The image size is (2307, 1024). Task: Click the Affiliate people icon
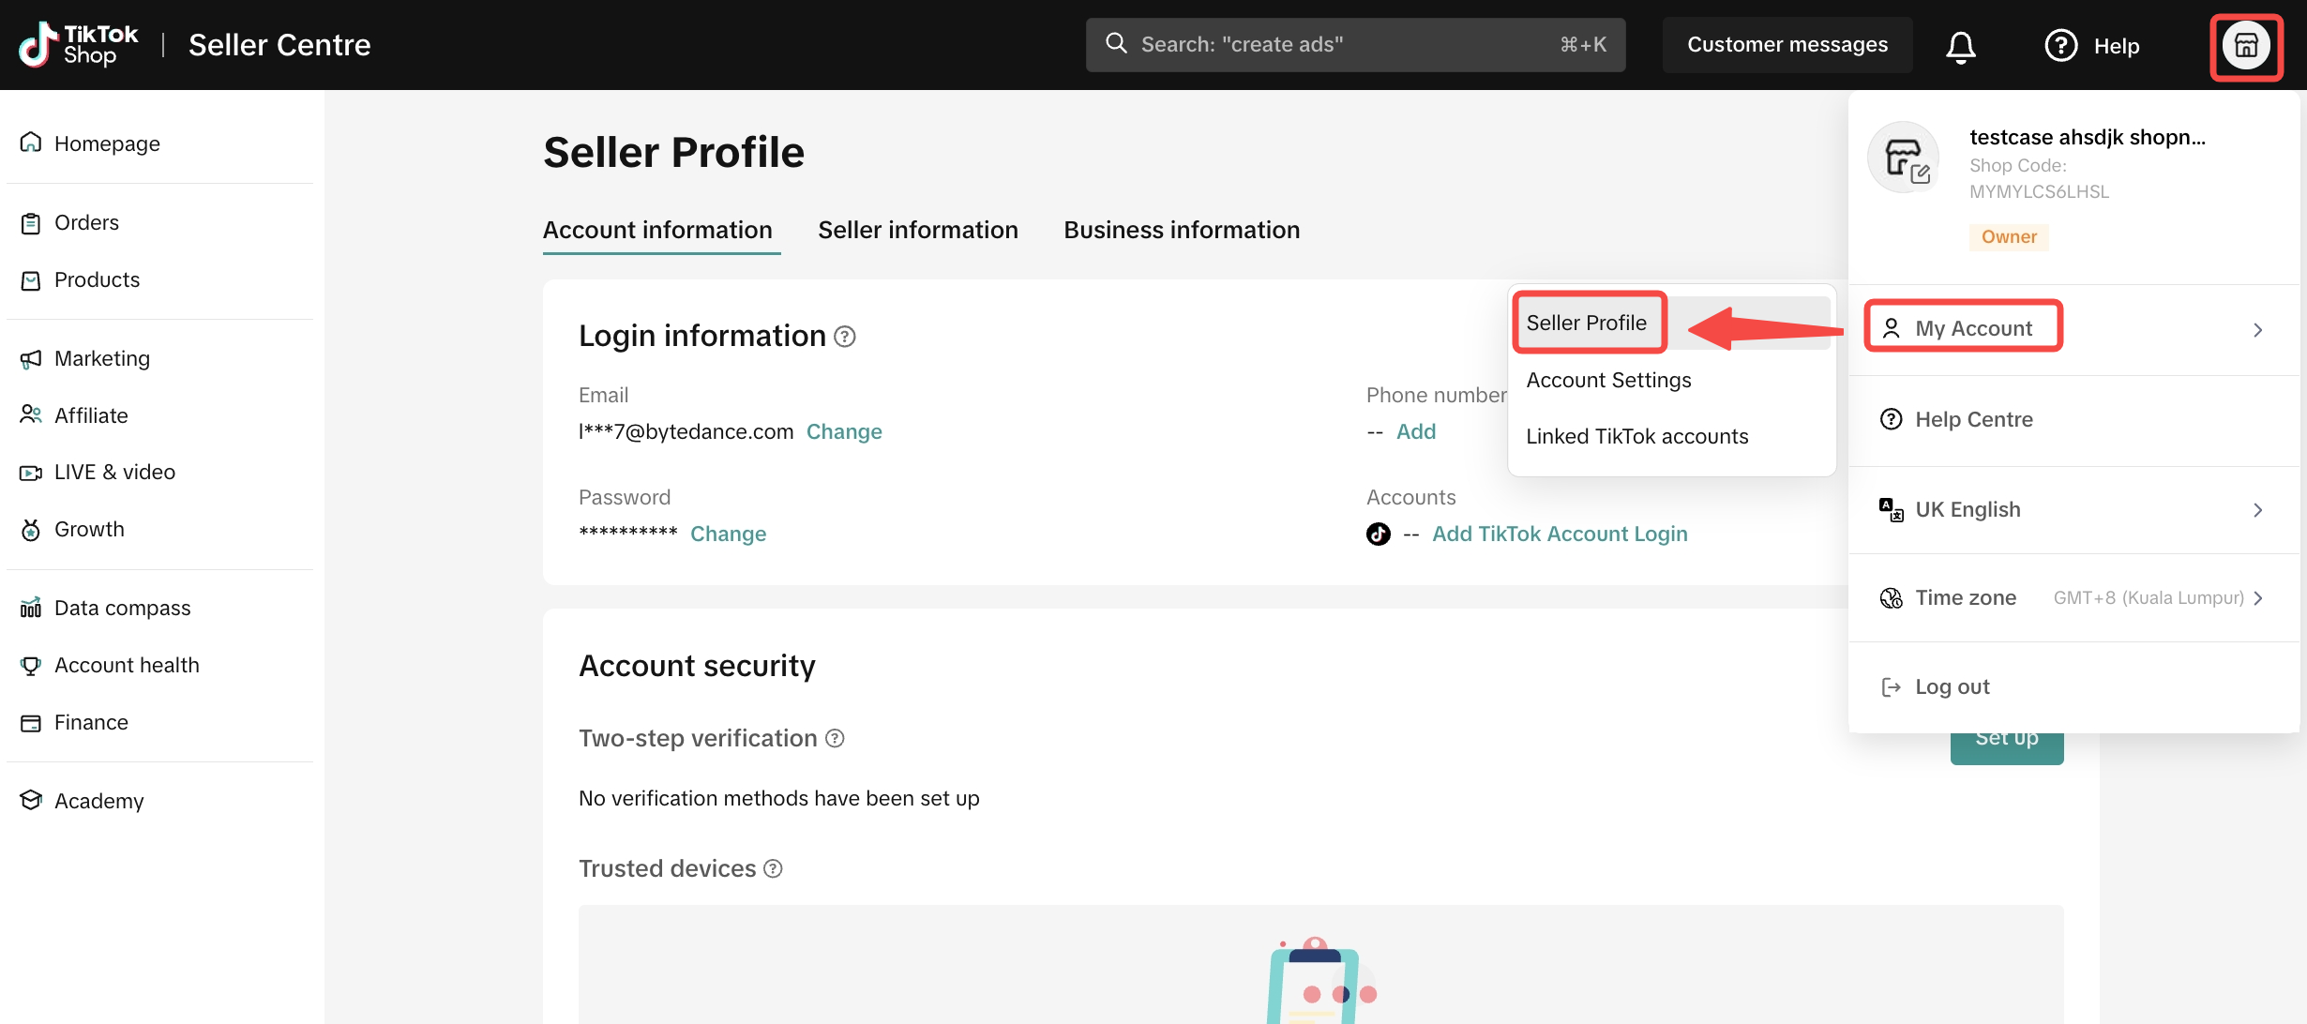pyautogui.click(x=31, y=415)
